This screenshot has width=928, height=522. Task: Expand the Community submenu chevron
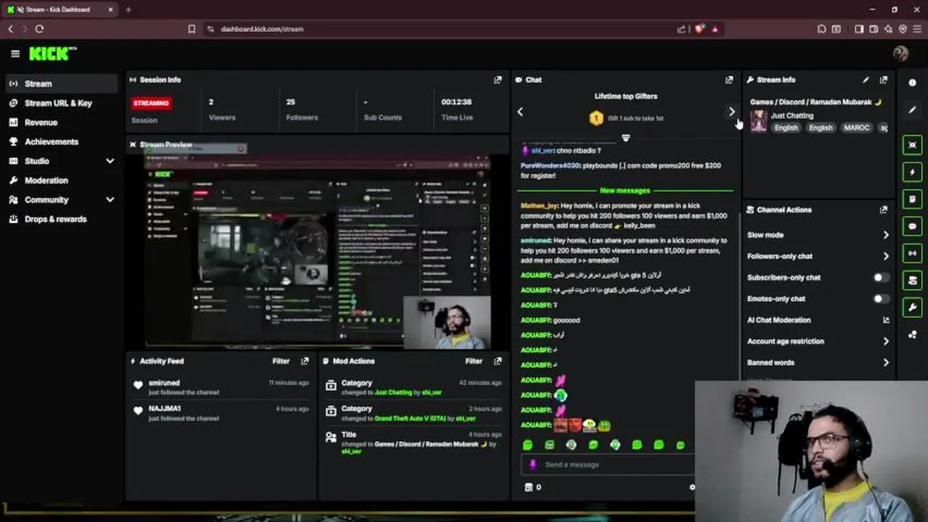pos(110,199)
